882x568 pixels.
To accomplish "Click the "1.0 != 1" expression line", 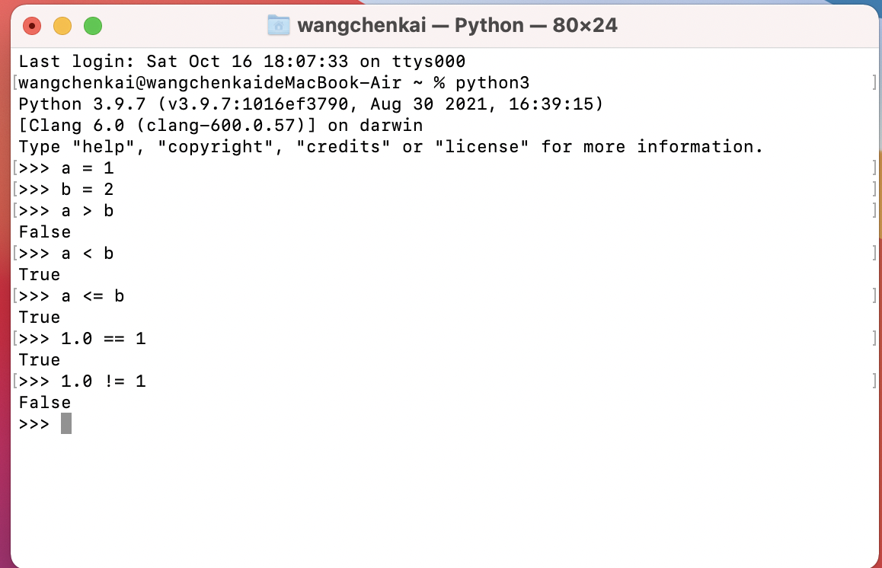I will [103, 381].
